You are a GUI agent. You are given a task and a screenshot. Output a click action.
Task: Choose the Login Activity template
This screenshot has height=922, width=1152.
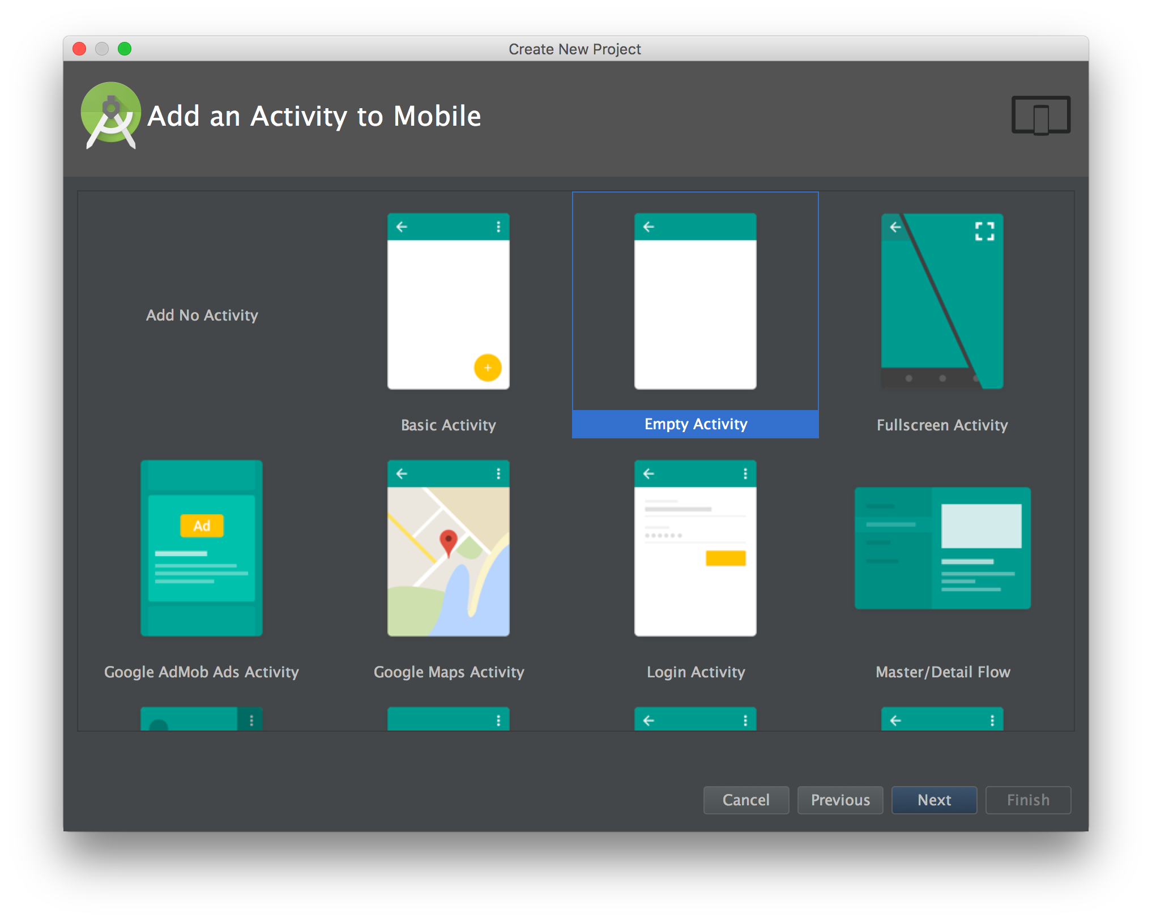[695, 548]
